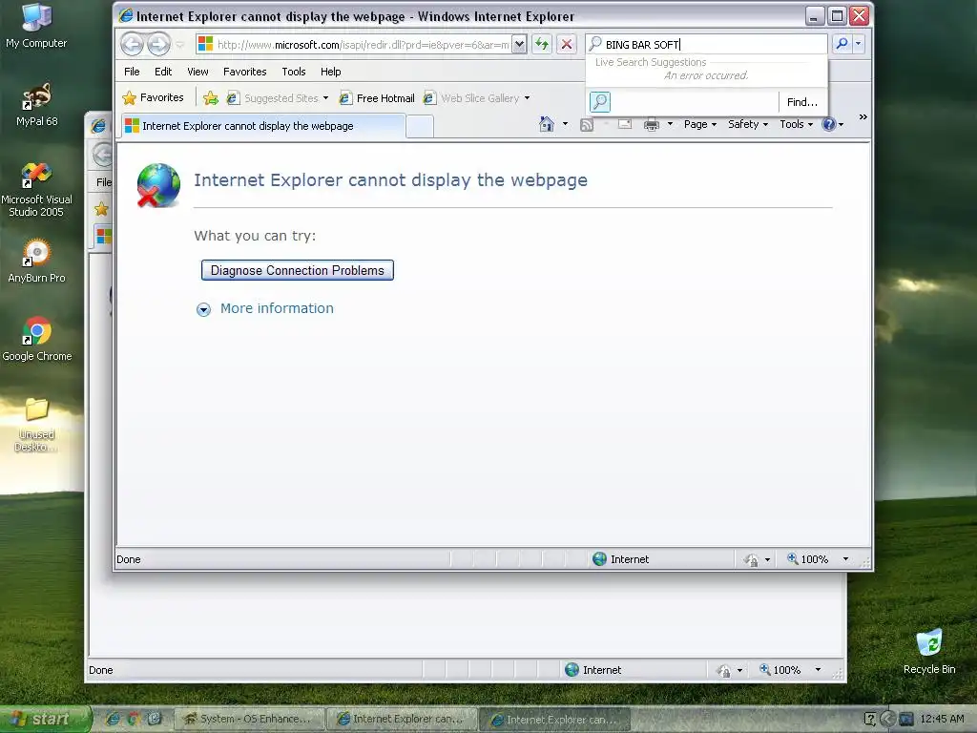Open a new blank tab
Image resolution: width=977 pixels, height=733 pixels.
pyautogui.click(x=420, y=127)
